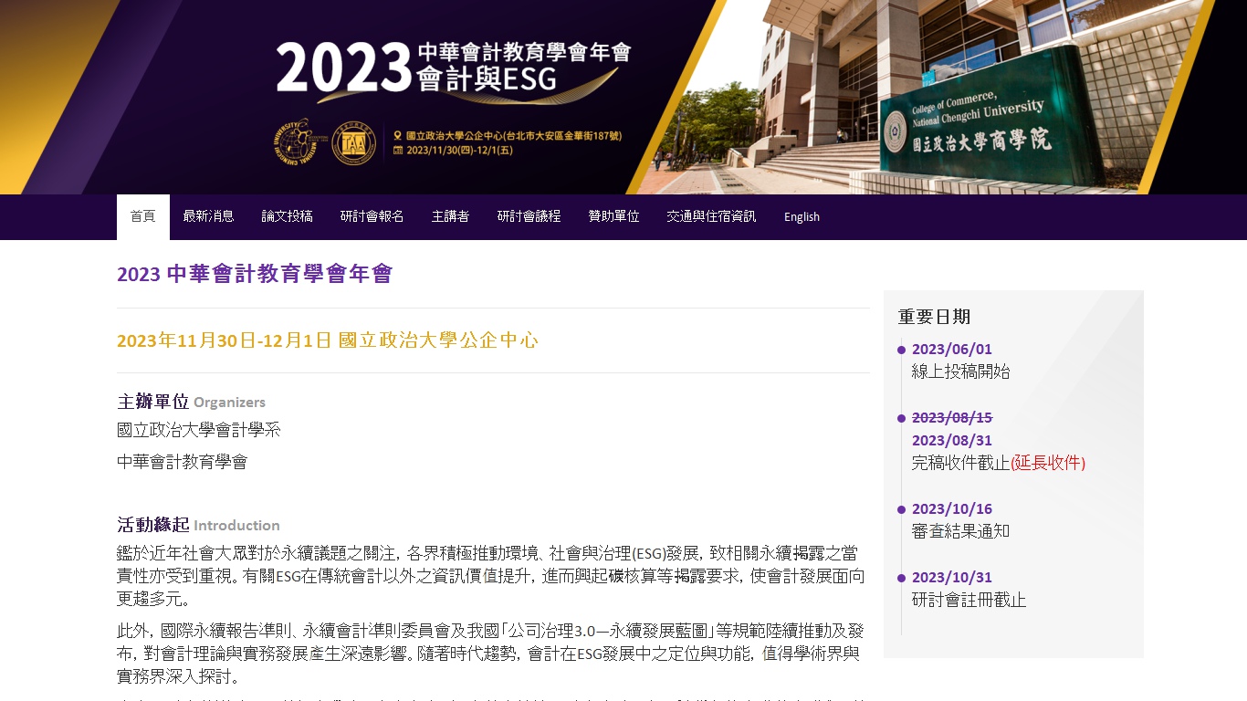Viewport: 1247px width, 701px height.
Task: Click the struck-through 2023/08/15 date
Action: [x=952, y=417]
